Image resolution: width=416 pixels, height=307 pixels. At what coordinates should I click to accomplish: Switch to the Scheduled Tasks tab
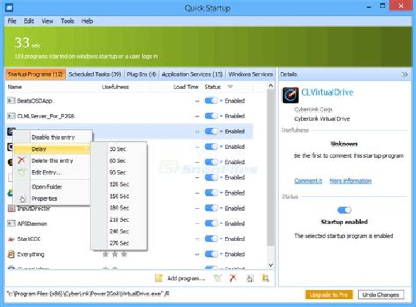coord(95,74)
